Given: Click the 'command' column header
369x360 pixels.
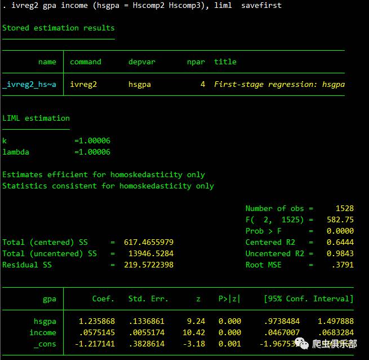Looking at the screenshot, I should pyautogui.click(x=86, y=62).
